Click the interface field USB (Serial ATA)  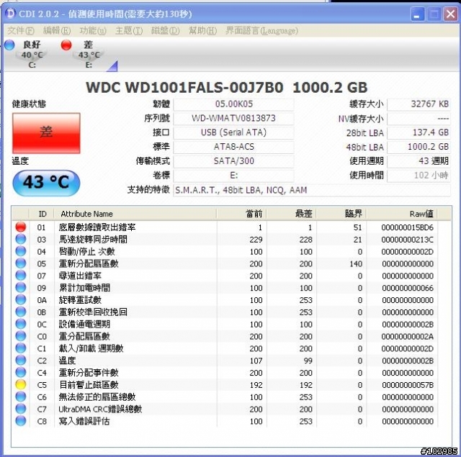(233, 132)
